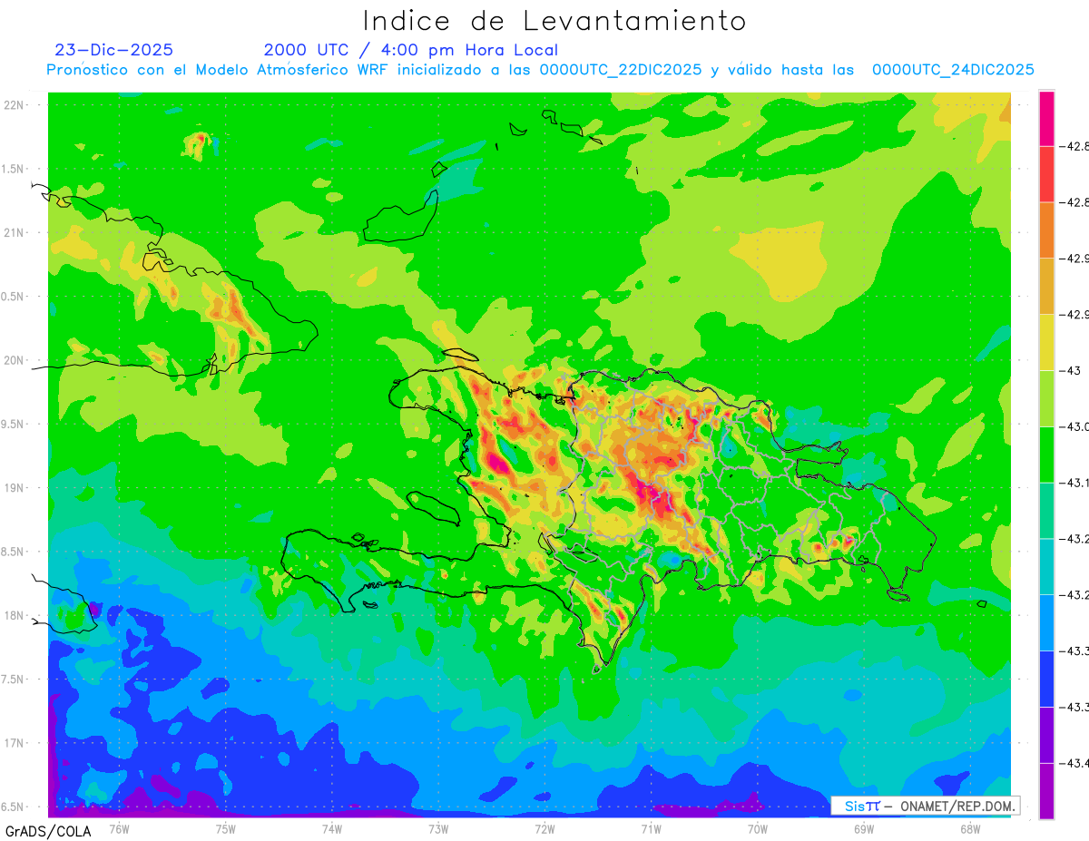This screenshot has width=1089, height=841.
Task: Click the magenta swatch at the colorbar top
Action: pos(1046,118)
